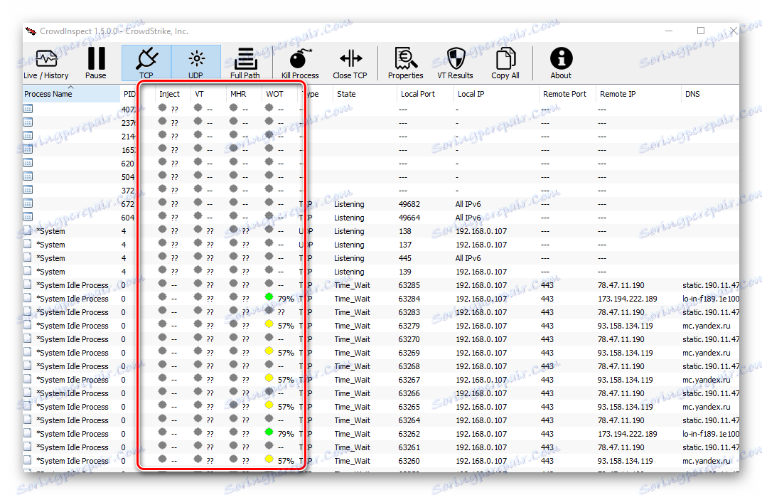This screenshot has width=762, height=495.
Task: Click Local IP 192.168.0.107 on port 63261 row
Action: point(481,447)
